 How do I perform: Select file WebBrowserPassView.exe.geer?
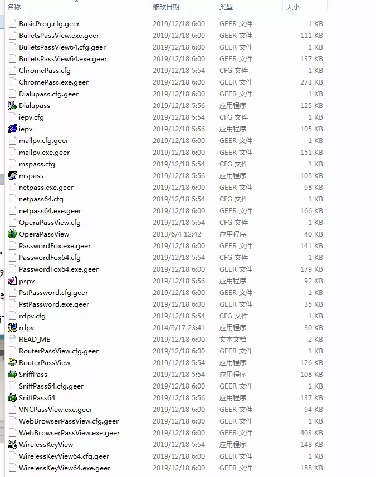point(69,433)
